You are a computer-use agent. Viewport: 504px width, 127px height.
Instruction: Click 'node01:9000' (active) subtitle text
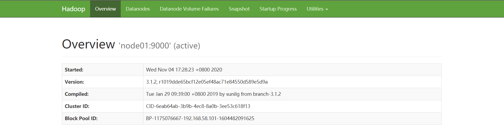click(159, 46)
